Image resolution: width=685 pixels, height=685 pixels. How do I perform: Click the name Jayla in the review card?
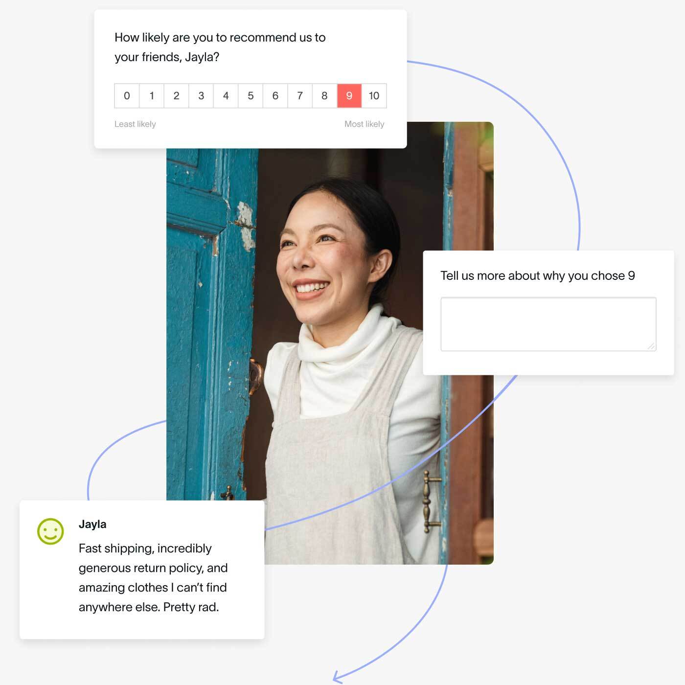(x=92, y=524)
